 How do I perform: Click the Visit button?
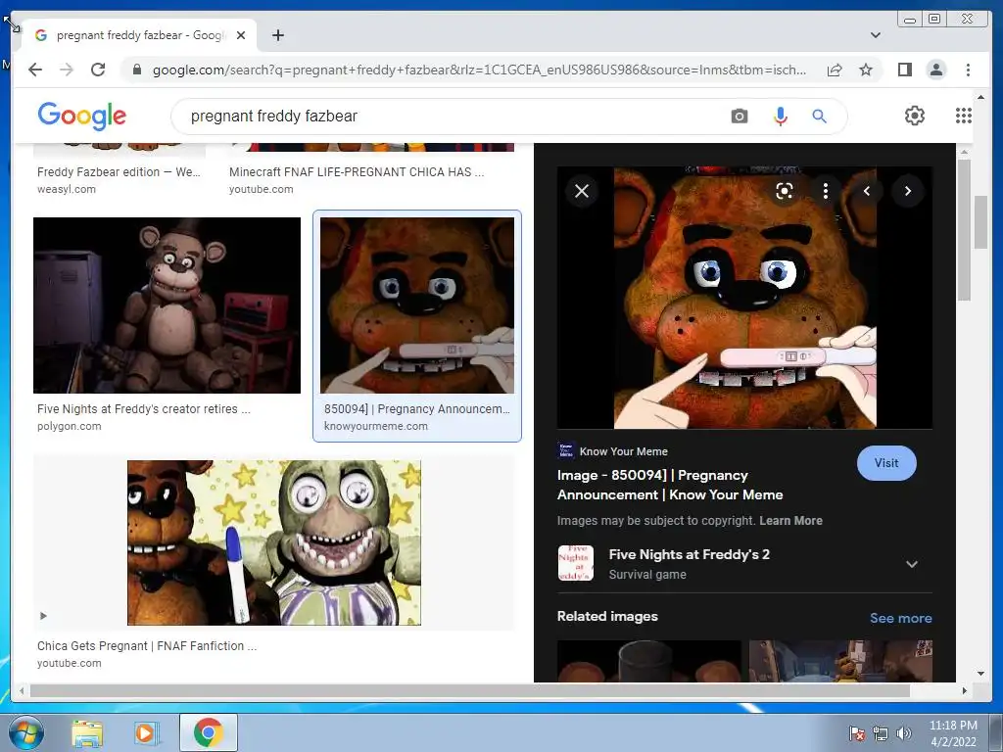point(885,463)
